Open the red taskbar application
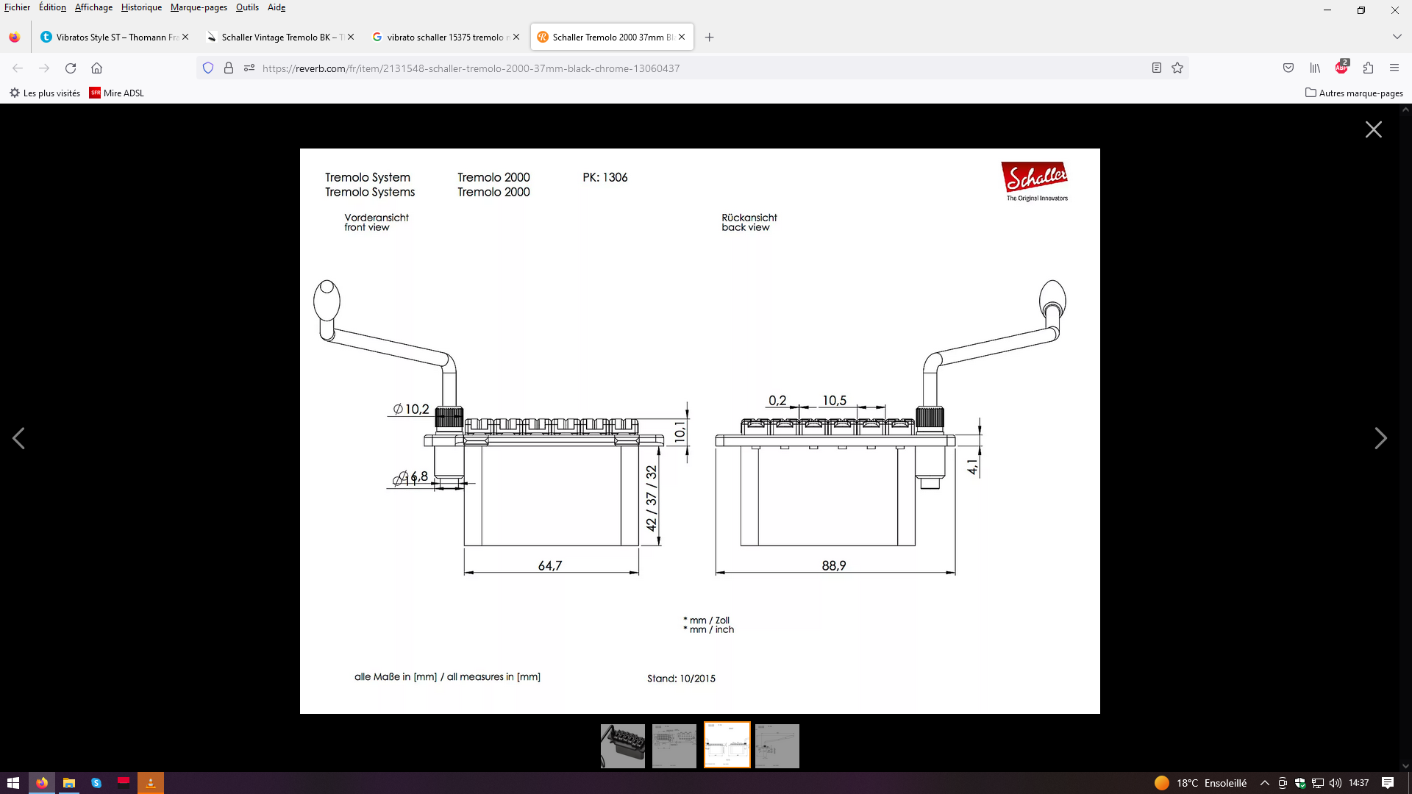This screenshot has height=794, width=1412. pyautogui.click(x=124, y=783)
